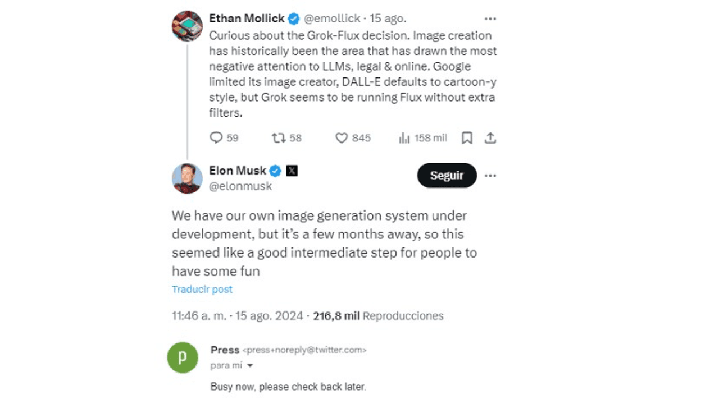Bookmark Ethan Mollick's post
The height and width of the screenshot is (404, 719).
pos(467,137)
